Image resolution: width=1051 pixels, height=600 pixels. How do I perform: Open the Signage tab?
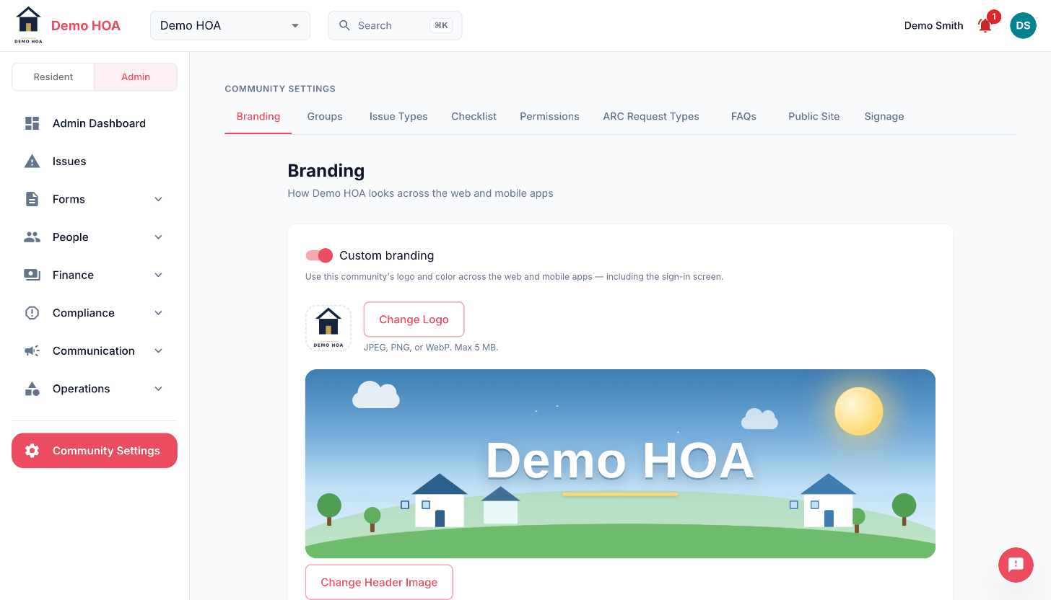tap(884, 116)
